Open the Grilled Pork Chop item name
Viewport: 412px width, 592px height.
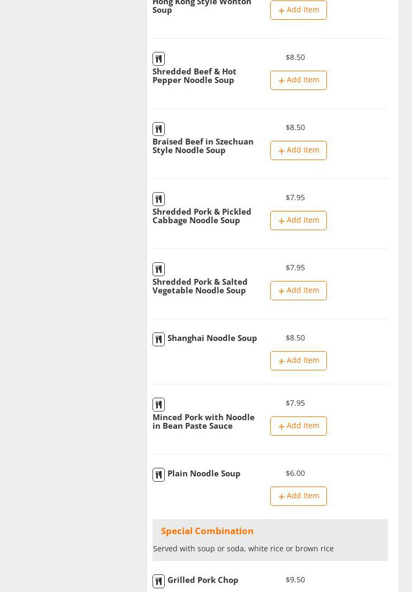coord(203,580)
